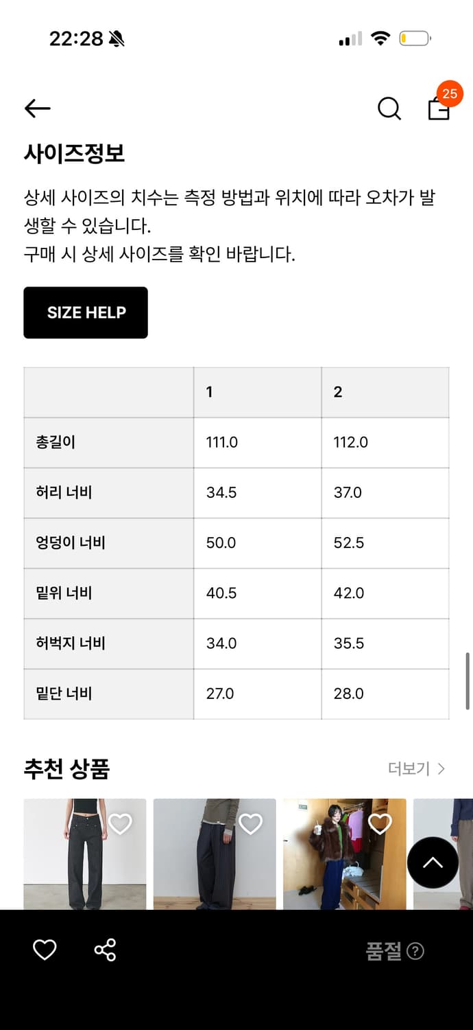Viewport: 473px width, 1030px height.
Task: Share this product using the share icon
Action: (104, 950)
